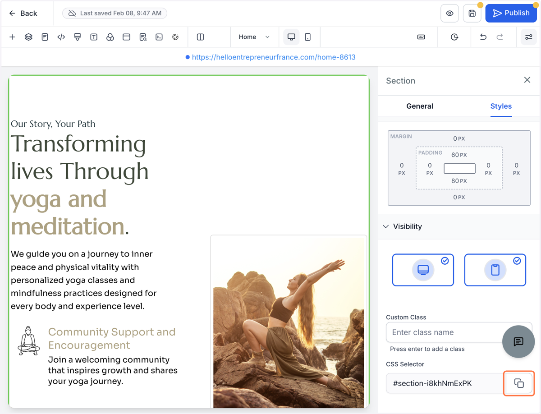
Task: Toggle desktop visibility for section
Action: click(x=423, y=270)
